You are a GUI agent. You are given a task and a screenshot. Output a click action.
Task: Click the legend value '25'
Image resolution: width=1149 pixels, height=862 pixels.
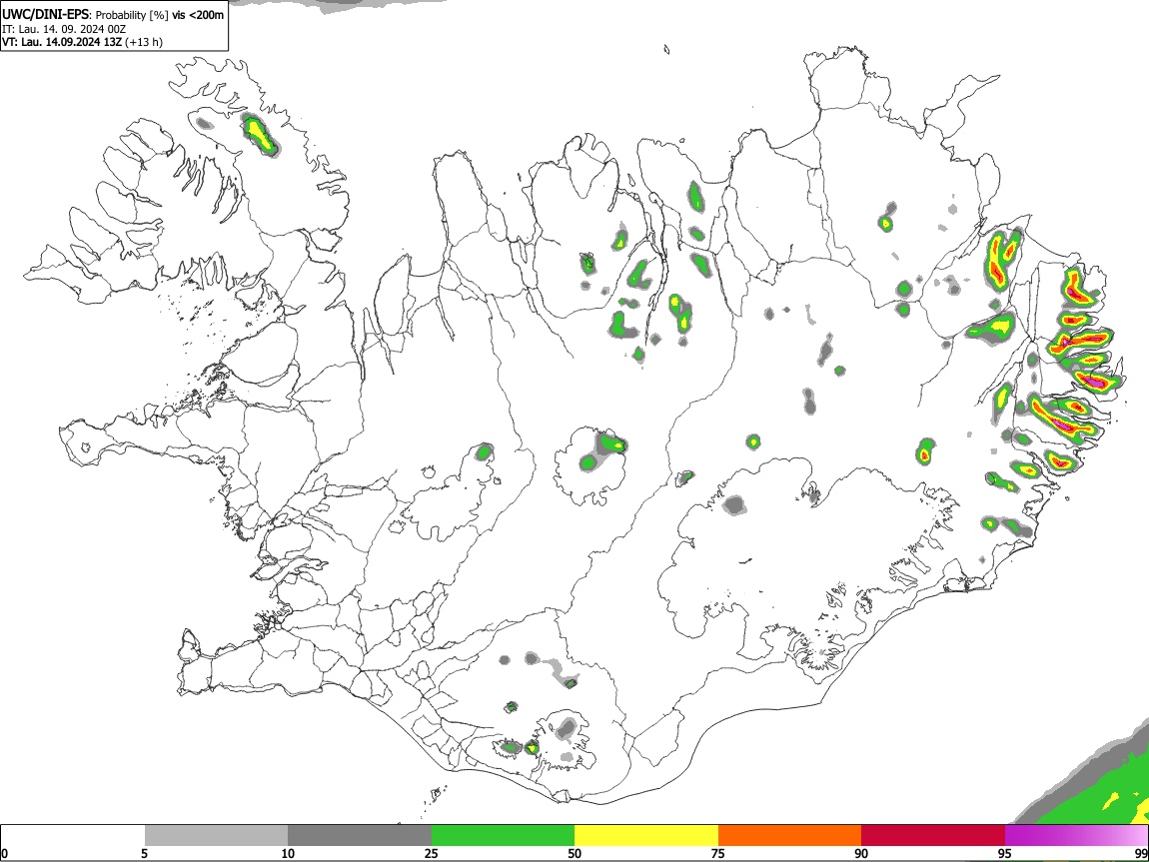[432, 853]
